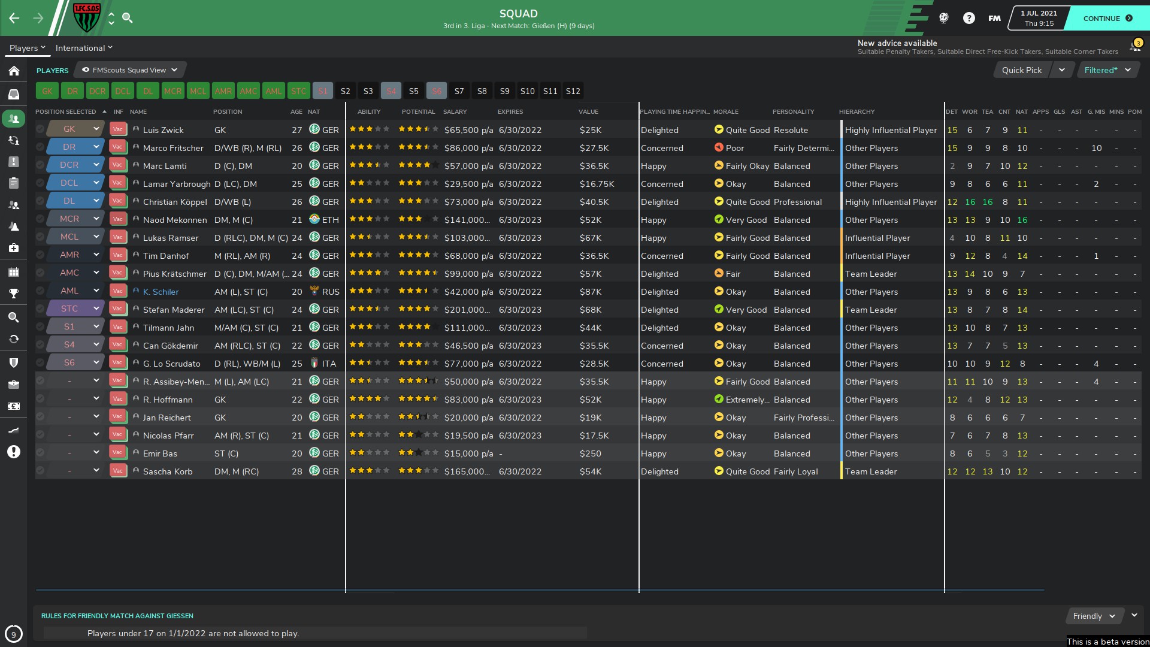
Task: Open the schedule calendar icon
Action: tap(14, 272)
